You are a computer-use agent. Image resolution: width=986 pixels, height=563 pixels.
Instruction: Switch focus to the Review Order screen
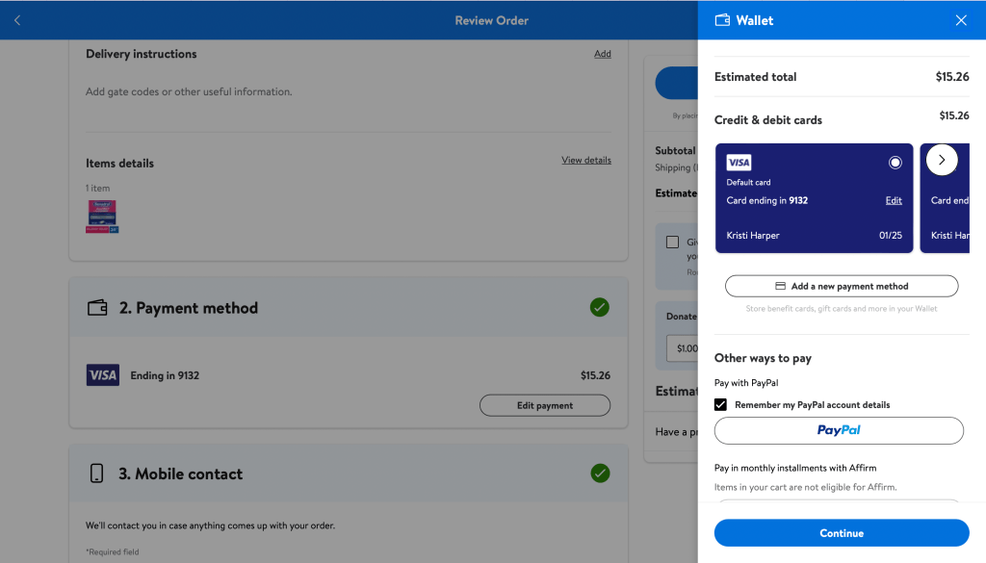pos(347,289)
